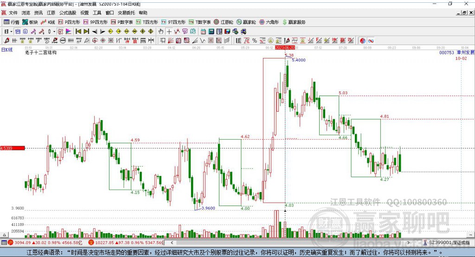
Task: Open the P四方形 square tool
Action: (69, 22)
